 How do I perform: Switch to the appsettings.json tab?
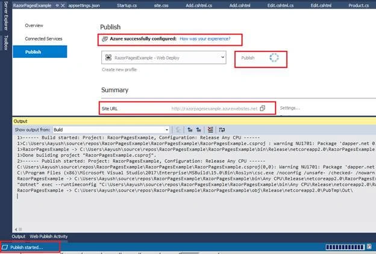(84, 5)
